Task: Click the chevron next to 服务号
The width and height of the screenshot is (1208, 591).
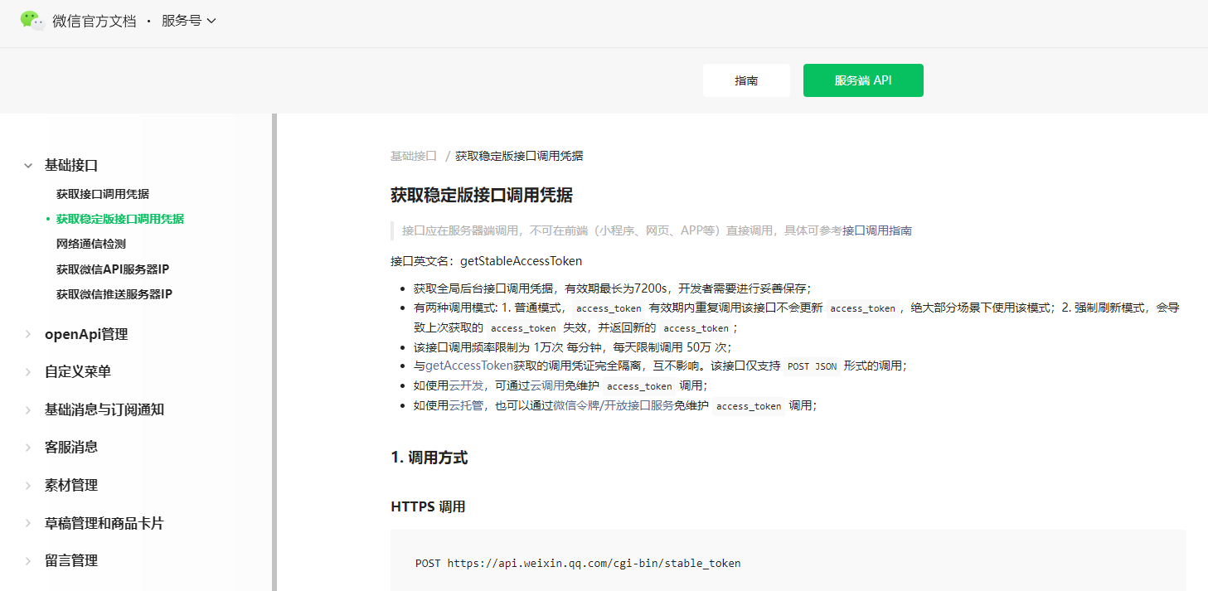Action: pyautogui.click(x=211, y=22)
